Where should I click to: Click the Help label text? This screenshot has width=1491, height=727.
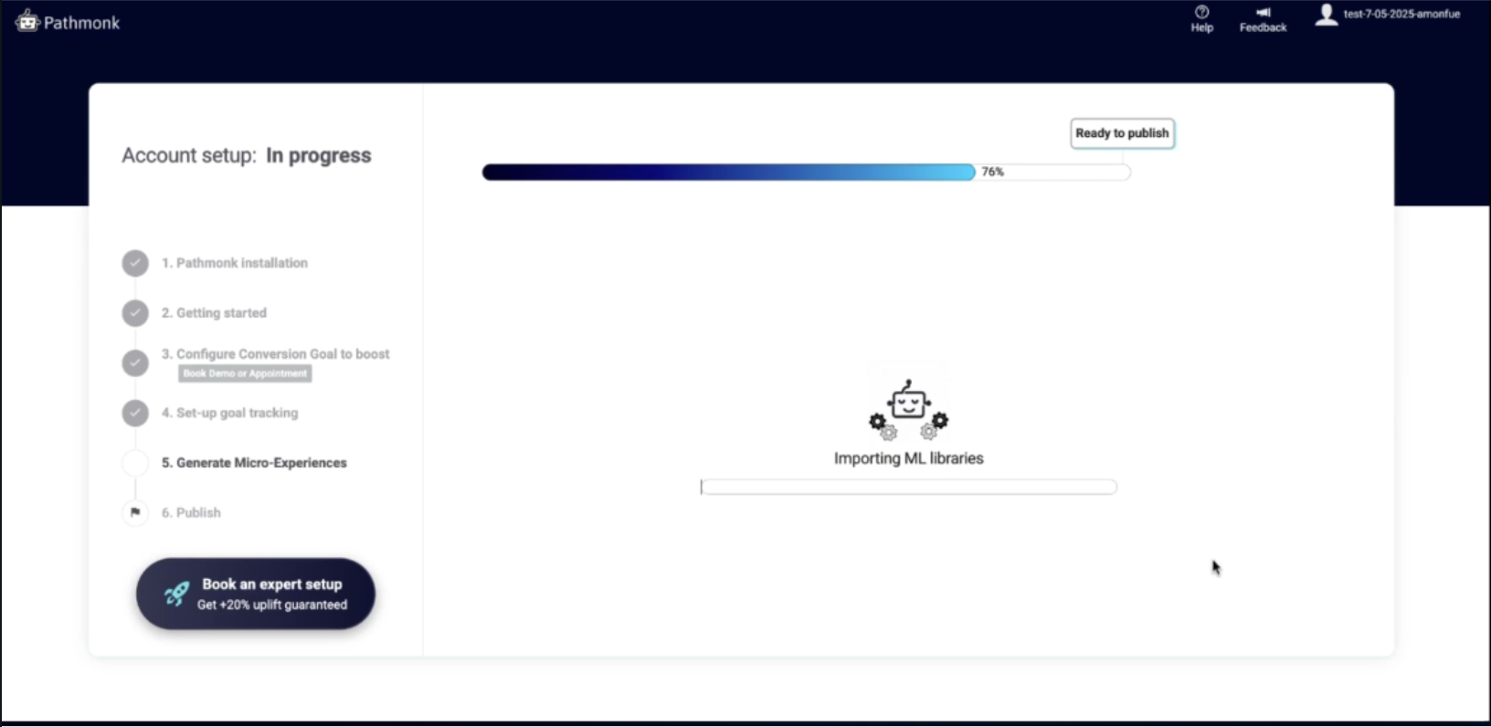click(x=1201, y=27)
